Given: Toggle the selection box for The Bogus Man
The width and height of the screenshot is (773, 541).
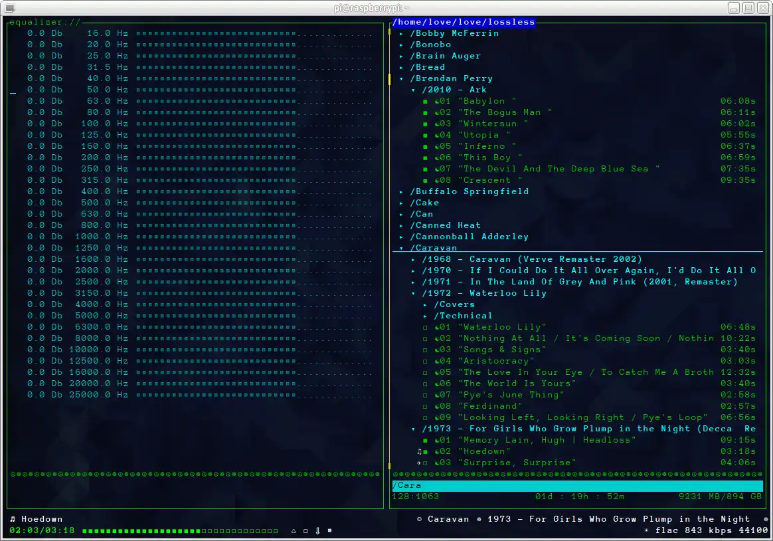Looking at the screenshot, I should (425, 113).
